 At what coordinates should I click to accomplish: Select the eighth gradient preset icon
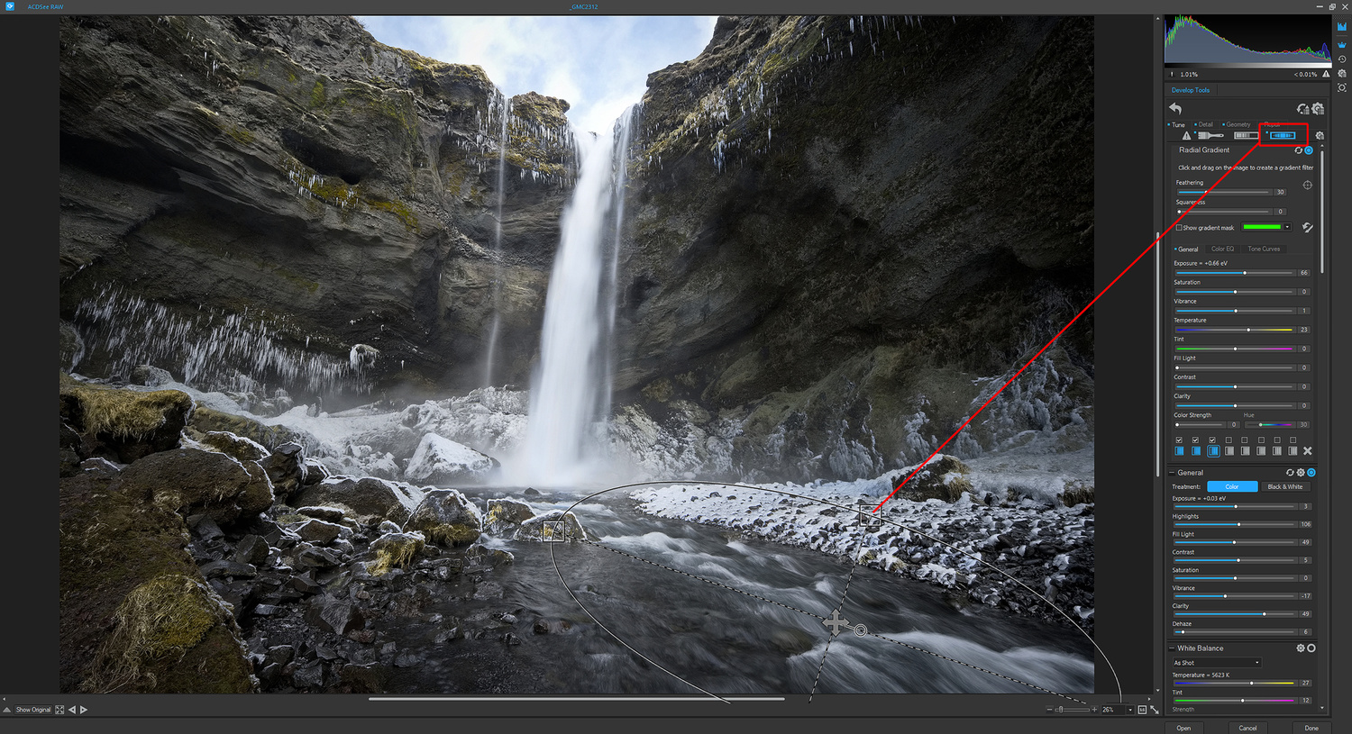(1293, 451)
